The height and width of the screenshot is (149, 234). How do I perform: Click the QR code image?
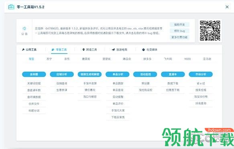[210, 31]
